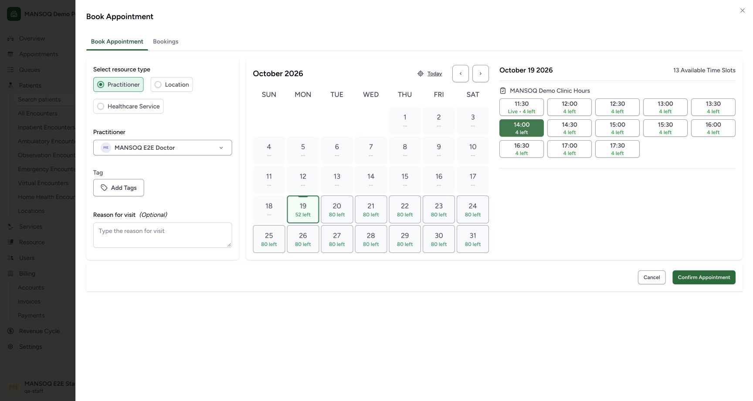The image size is (753, 401).
Task: Open Patients in the sidebar
Action: tap(30, 85)
